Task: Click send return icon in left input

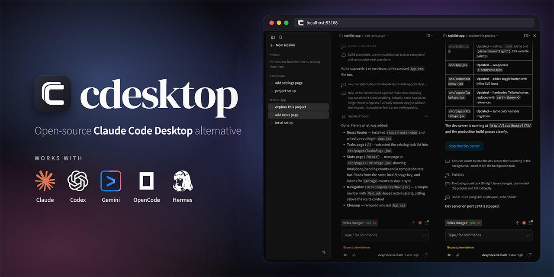Action: click(424, 235)
